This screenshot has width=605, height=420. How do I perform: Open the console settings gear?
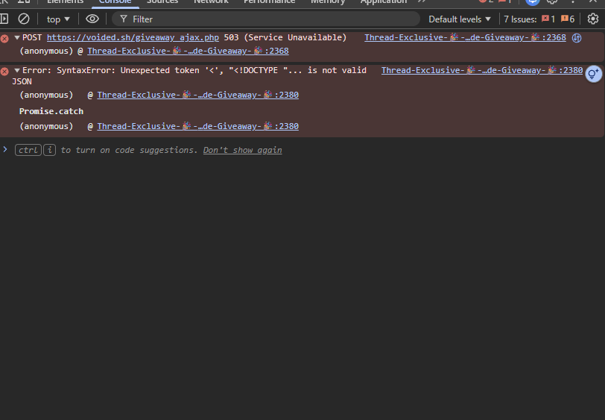(x=593, y=19)
